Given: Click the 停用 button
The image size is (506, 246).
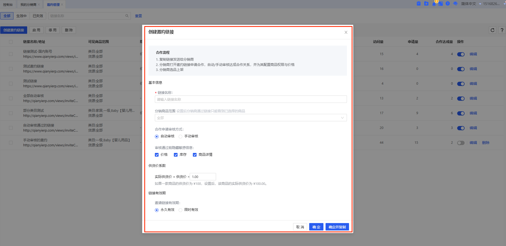Looking at the screenshot, I should [x=53, y=30].
